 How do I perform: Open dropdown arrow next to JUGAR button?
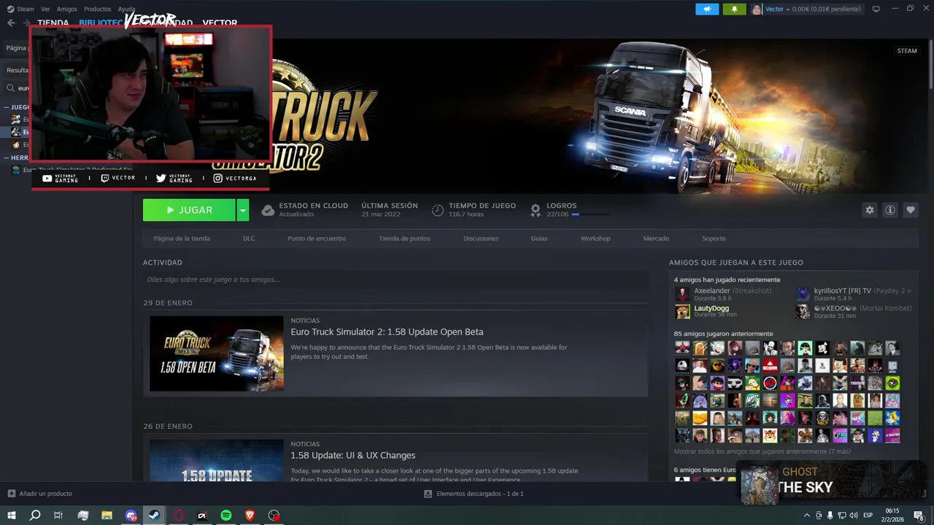click(x=243, y=210)
